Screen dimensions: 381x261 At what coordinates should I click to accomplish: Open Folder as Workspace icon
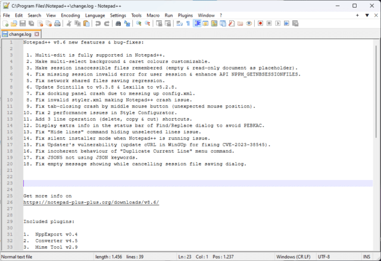pos(241,24)
